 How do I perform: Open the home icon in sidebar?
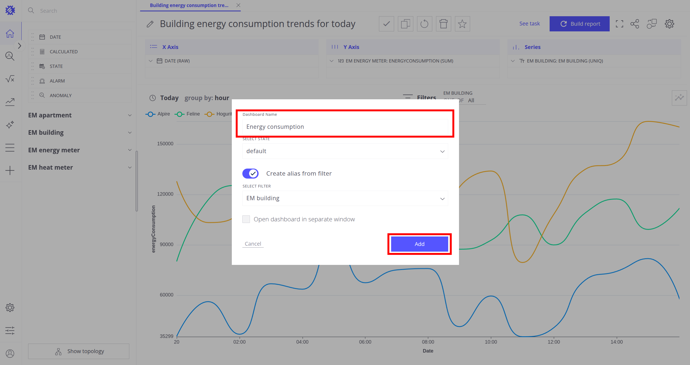[10, 34]
